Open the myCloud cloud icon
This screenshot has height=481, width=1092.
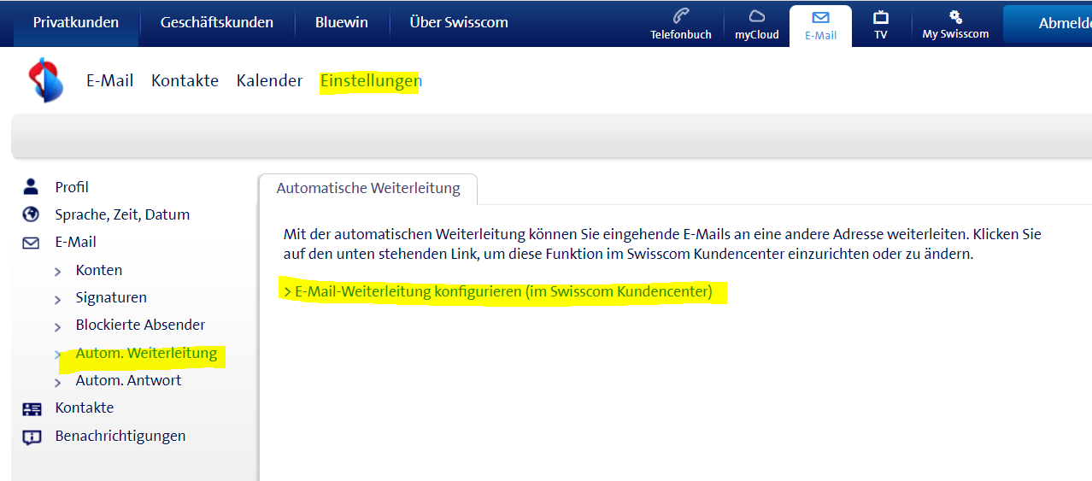[756, 16]
